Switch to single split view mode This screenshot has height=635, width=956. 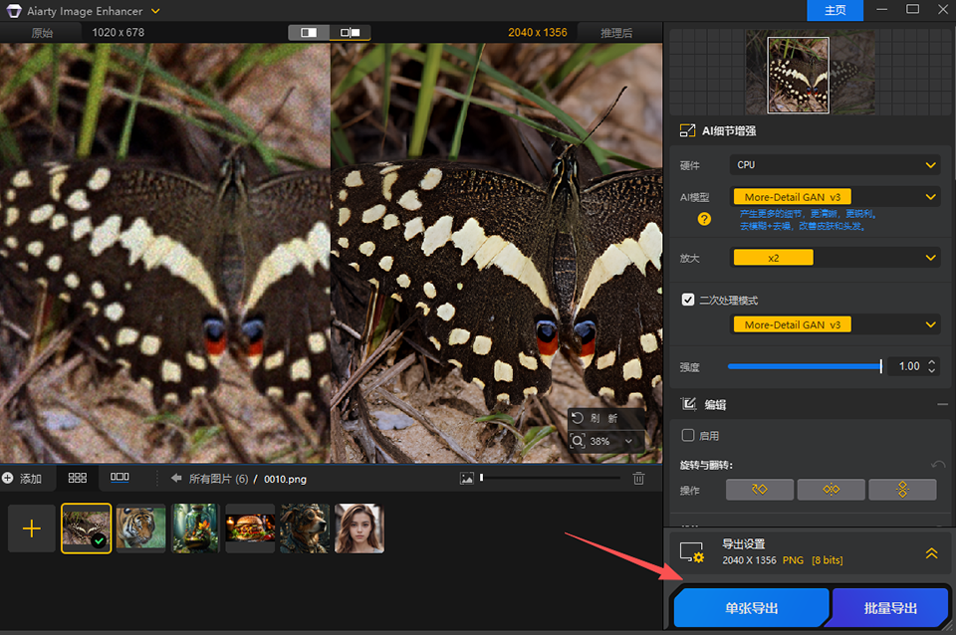click(x=309, y=32)
